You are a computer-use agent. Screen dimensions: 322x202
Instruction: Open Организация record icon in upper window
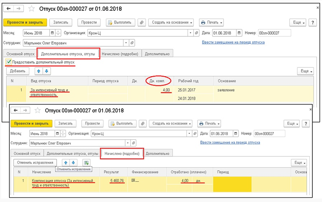click(196, 33)
